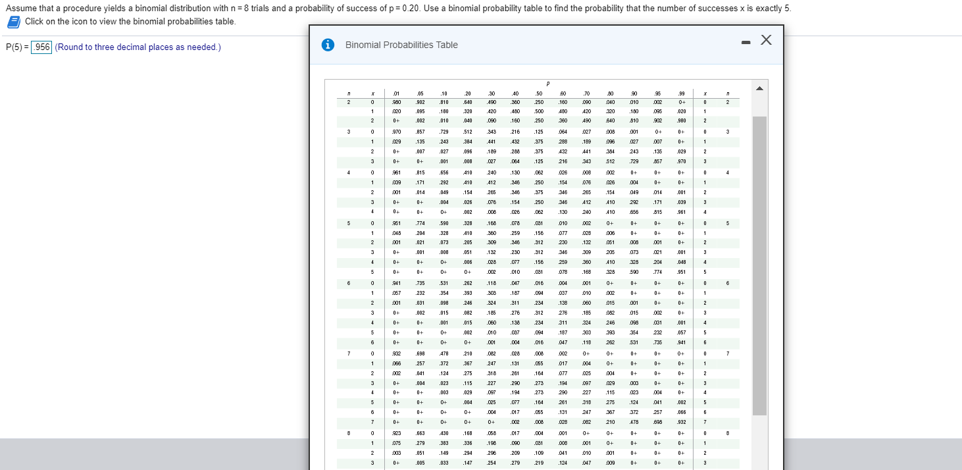This screenshot has height=470, width=962.
Task: Select the row for n=5, x=5
Action: coord(372,271)
